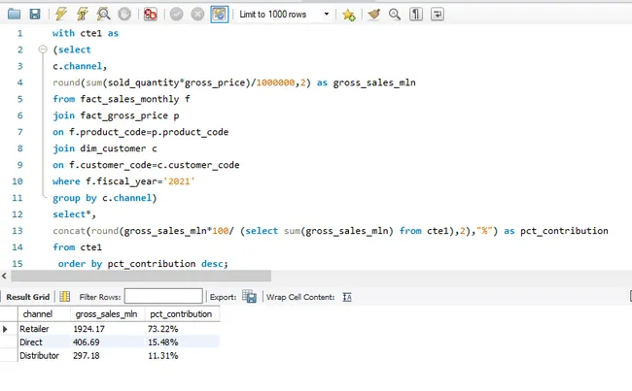Screen dimensions: 632x391
Task: Click 'dim_customer' in line 8
Action: 113,148
